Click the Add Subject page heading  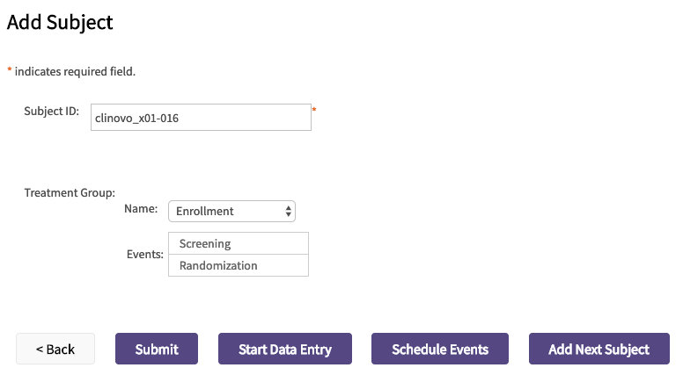60,22
